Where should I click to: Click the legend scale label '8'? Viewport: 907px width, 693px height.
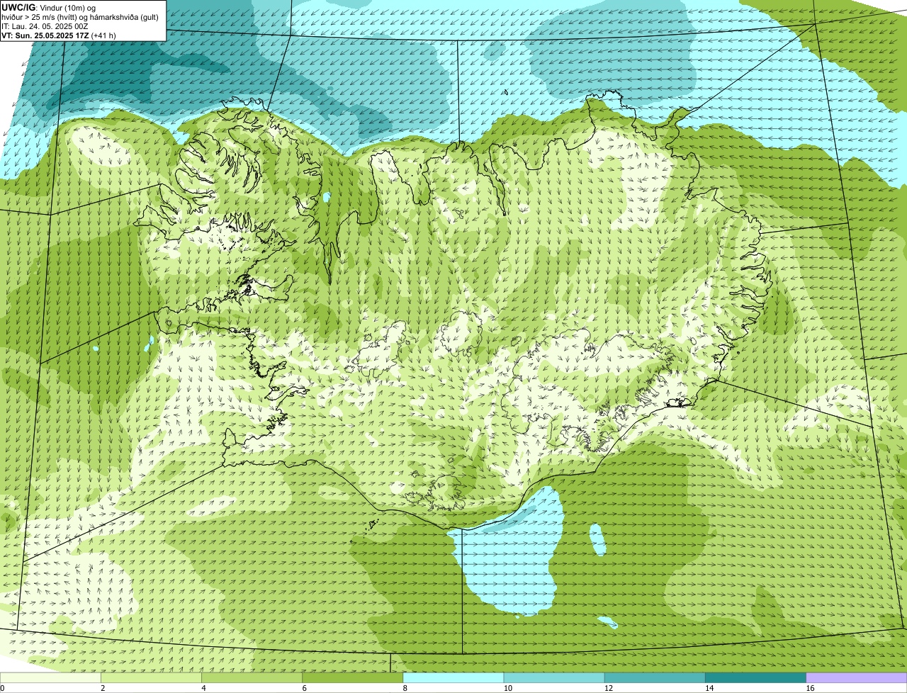tap(404, 688)
